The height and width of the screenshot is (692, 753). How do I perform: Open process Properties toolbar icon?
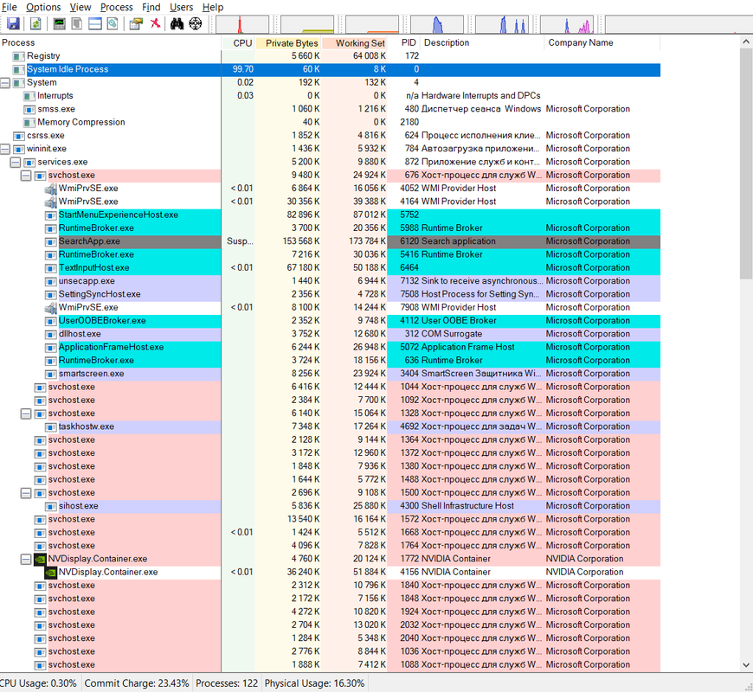click(136, 23)
